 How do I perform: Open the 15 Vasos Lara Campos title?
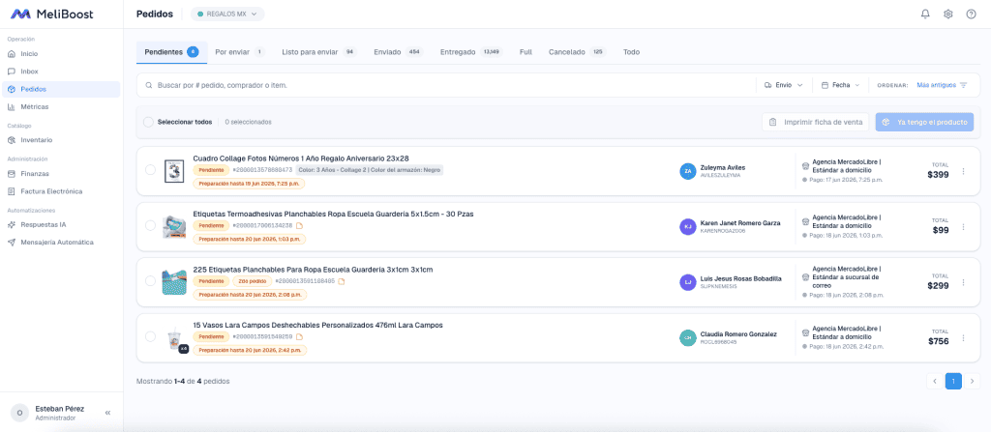pos(317,325)
